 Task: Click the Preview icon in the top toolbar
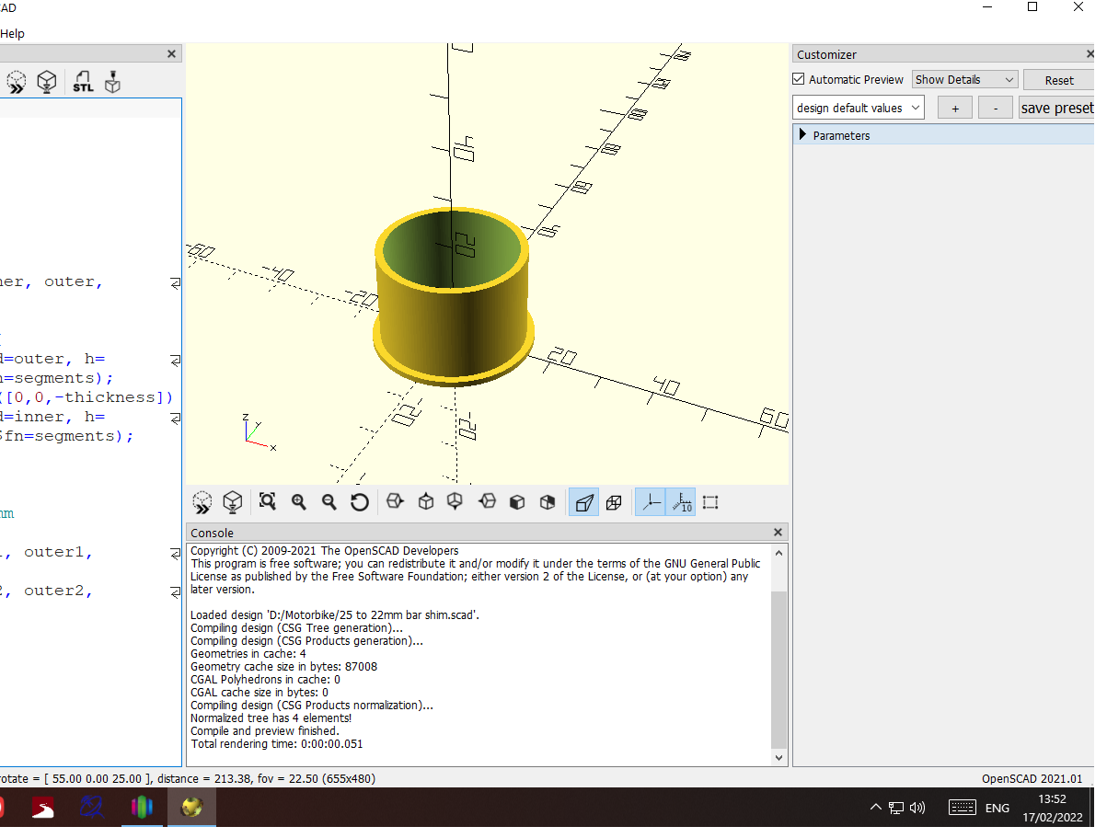pos(17,82)
